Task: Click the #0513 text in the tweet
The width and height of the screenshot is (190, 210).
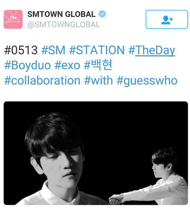Action: pos(21,50)
